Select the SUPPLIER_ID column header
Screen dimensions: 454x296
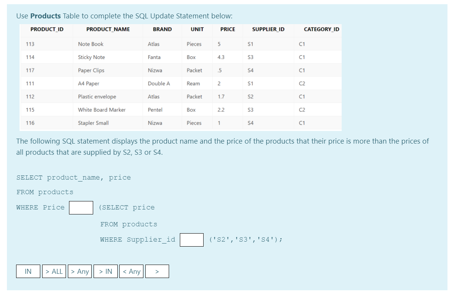pos(268,29)
